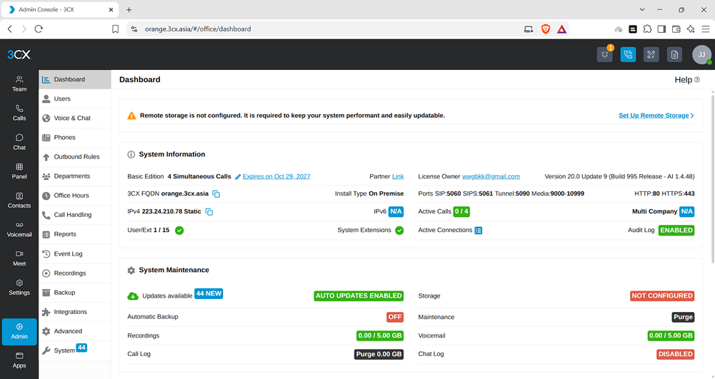The image size is (715, 379).
Task: Open Users in admin menu
Action: [x=75, y=98]
